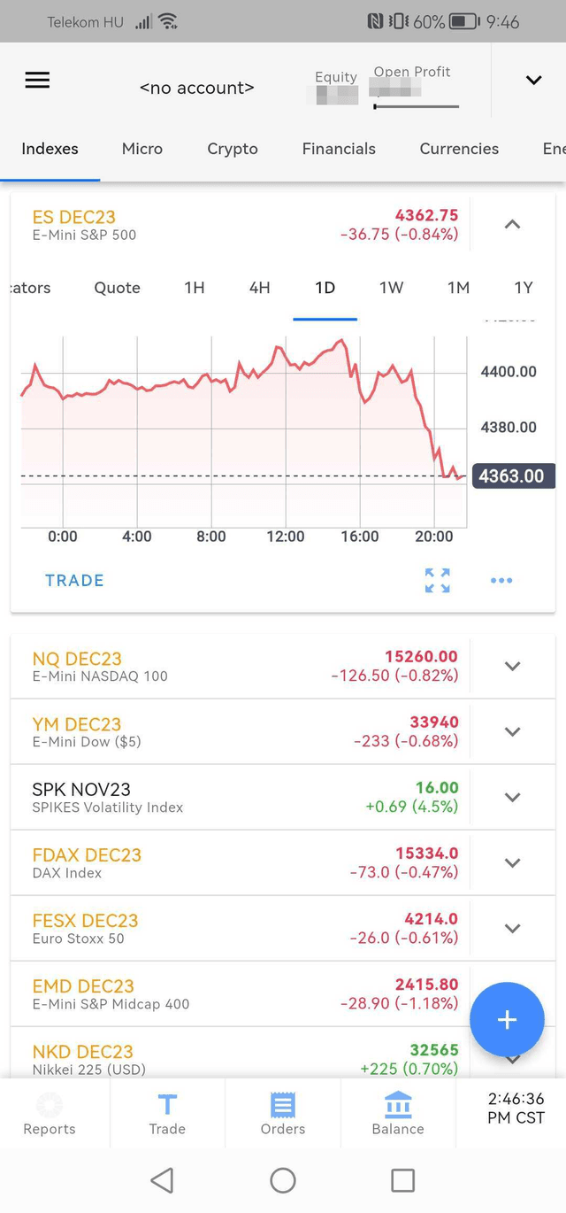The width and height of the screenshot is (566, 1213).
Task: Tap the TRADE button below the chart
Action: (x=74, y=580)
